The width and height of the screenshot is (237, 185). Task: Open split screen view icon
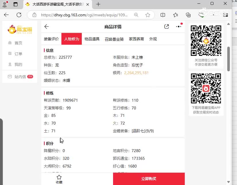click(163, 15)
